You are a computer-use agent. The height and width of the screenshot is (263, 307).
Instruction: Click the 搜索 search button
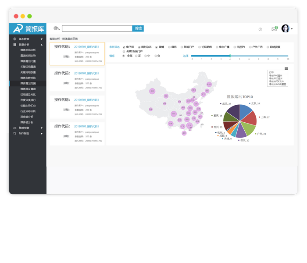138,28
